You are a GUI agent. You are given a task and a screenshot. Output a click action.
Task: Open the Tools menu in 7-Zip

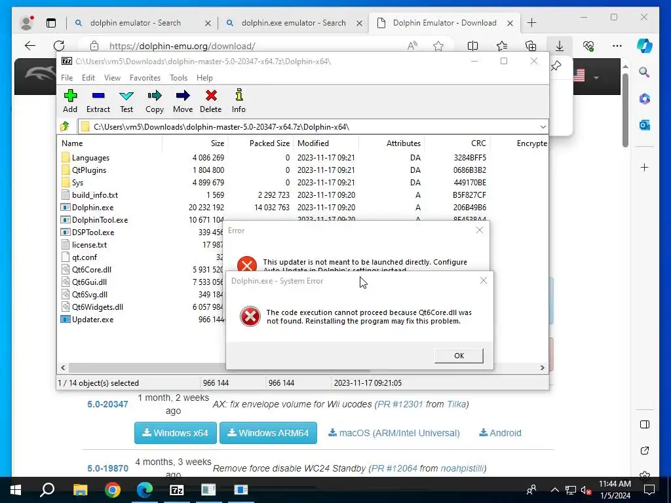click(178, 78)
